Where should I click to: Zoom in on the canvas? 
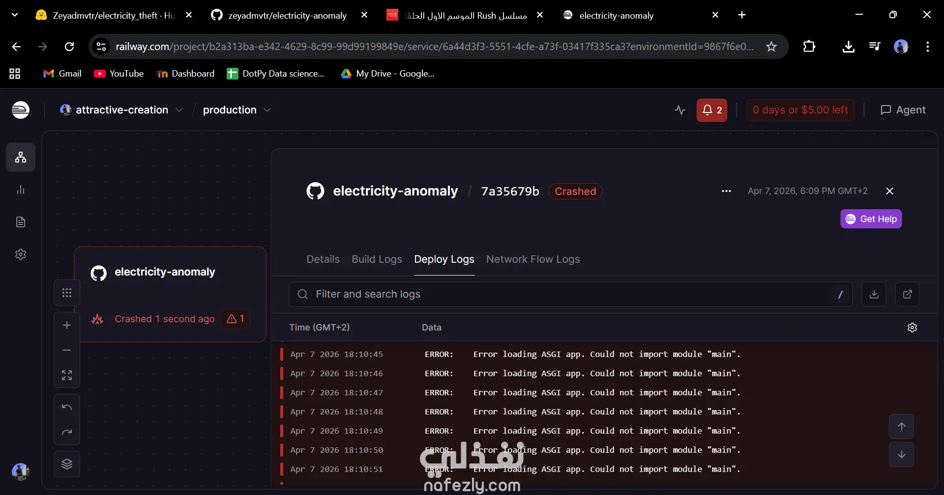[x=67, y=325]
